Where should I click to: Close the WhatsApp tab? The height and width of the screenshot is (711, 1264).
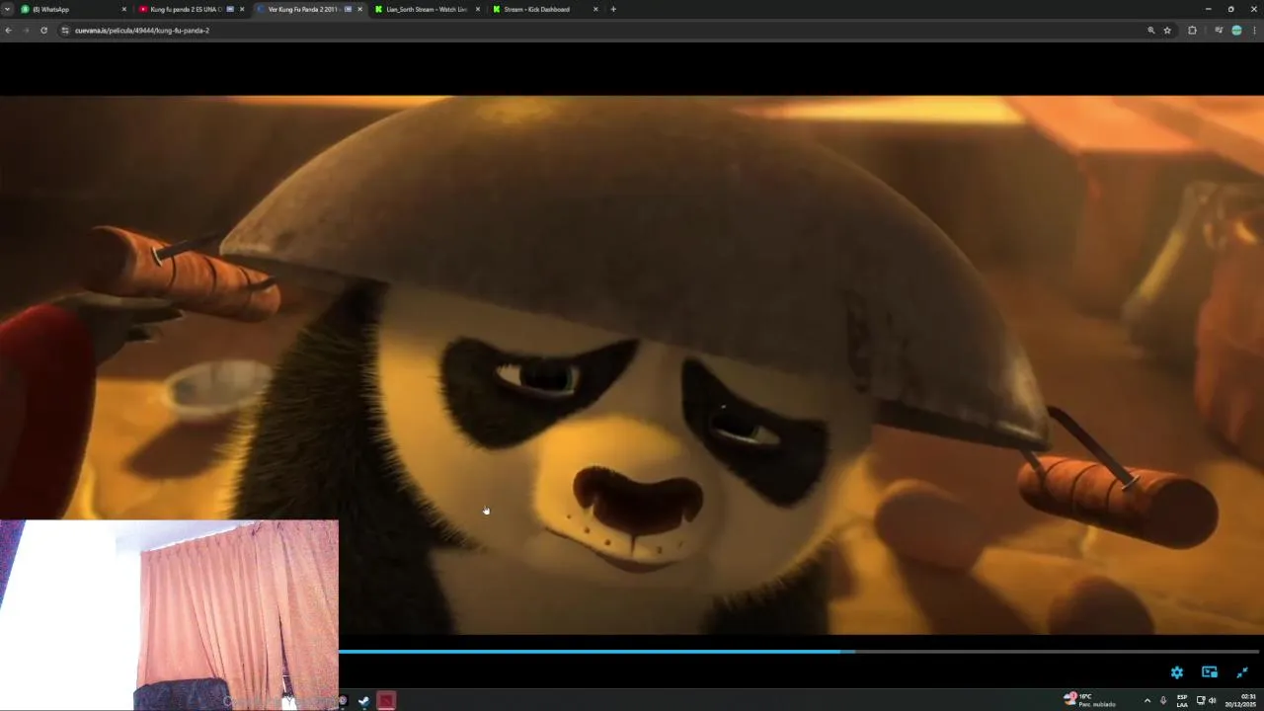124,9
